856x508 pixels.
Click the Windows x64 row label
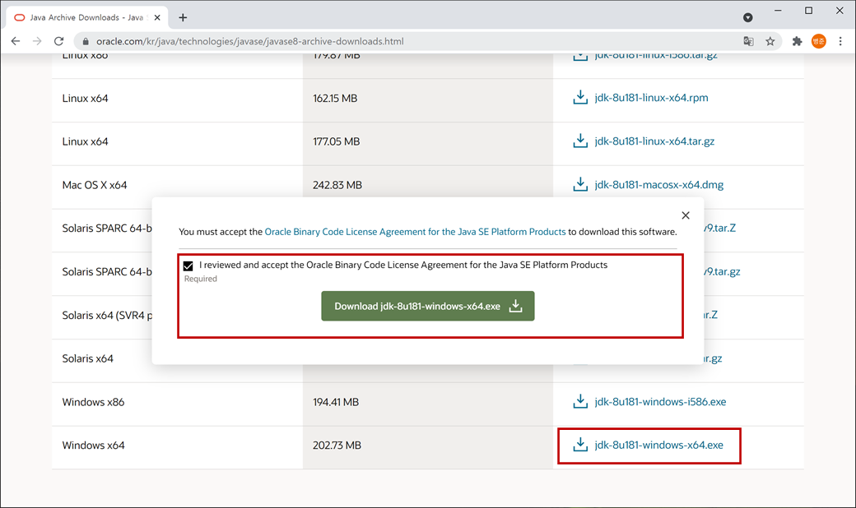click(x=93, y=446)
